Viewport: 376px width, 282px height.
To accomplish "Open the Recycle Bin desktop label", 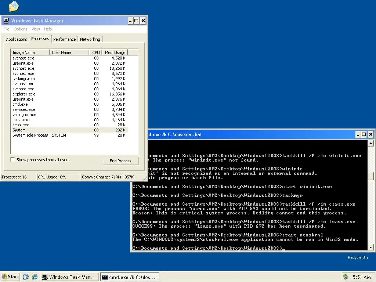I will [x=358, y=257].
